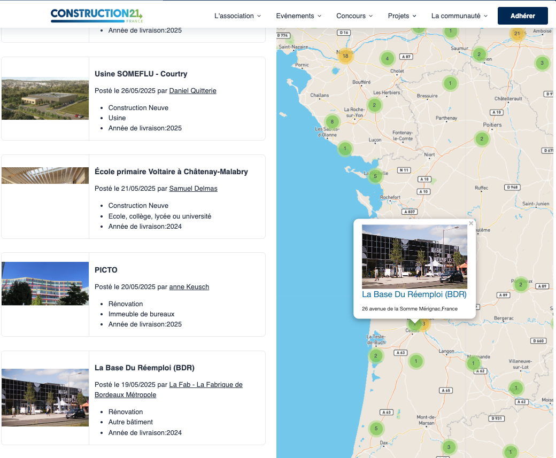Click the 5 cluster marker near Dax
The height and width of the screenshot is (458, 556).
376,429
